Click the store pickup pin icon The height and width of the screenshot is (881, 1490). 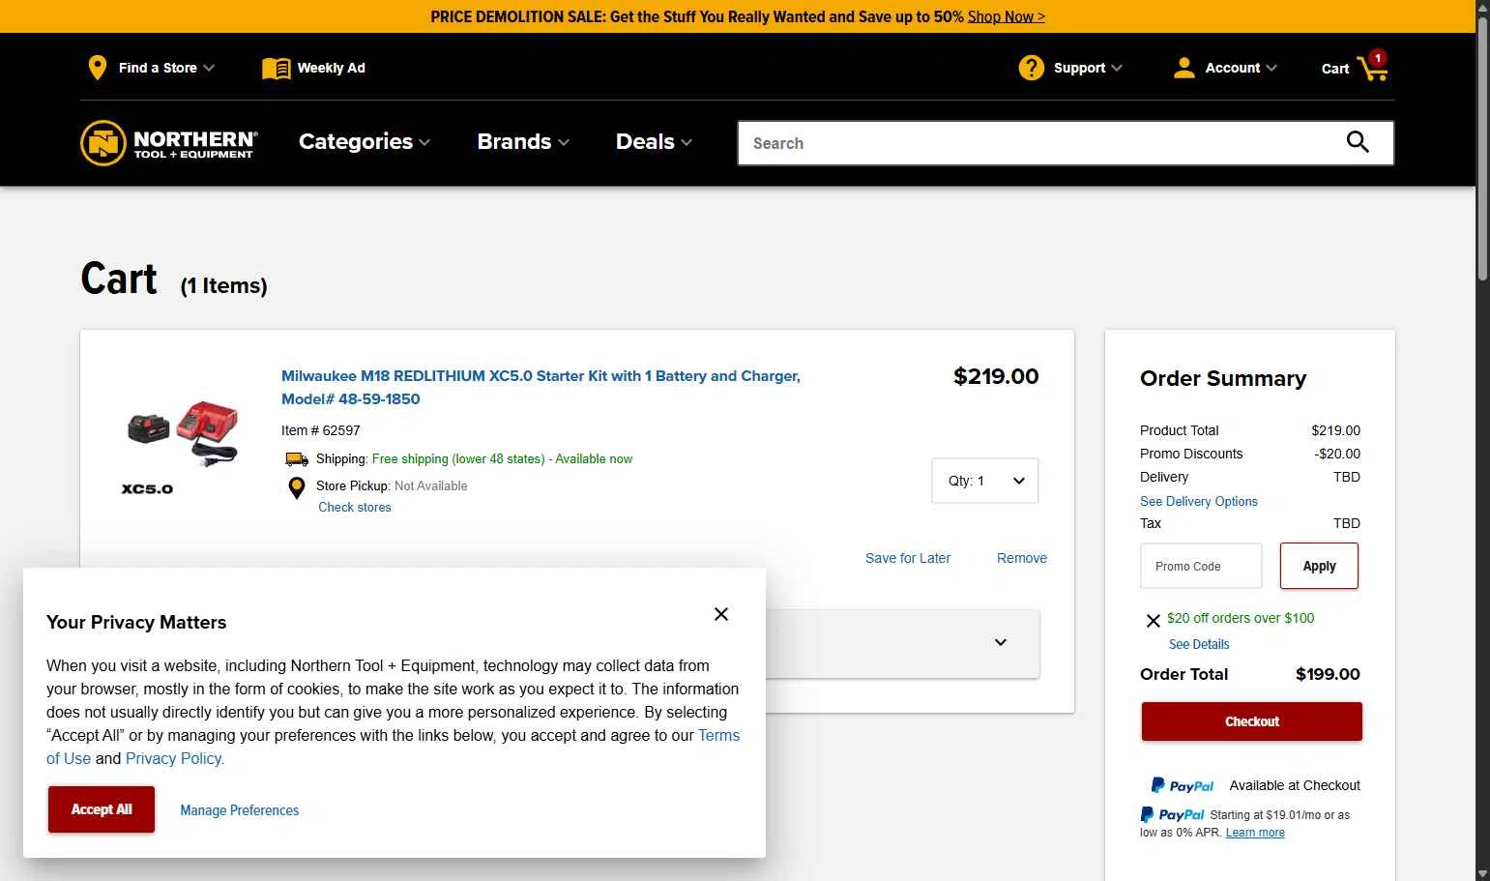[x=297, y=487]
